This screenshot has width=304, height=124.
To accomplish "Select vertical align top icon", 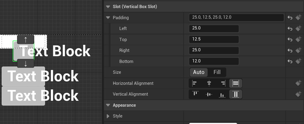I will click(195, 94).
